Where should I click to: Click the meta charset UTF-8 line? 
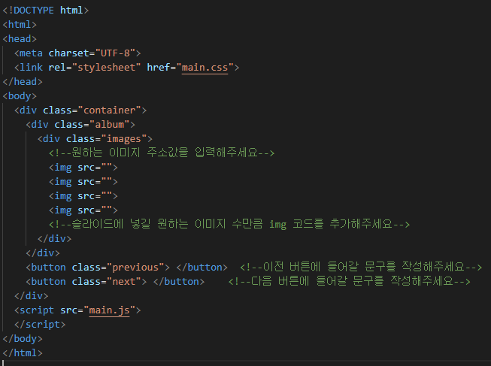[77, 53]
